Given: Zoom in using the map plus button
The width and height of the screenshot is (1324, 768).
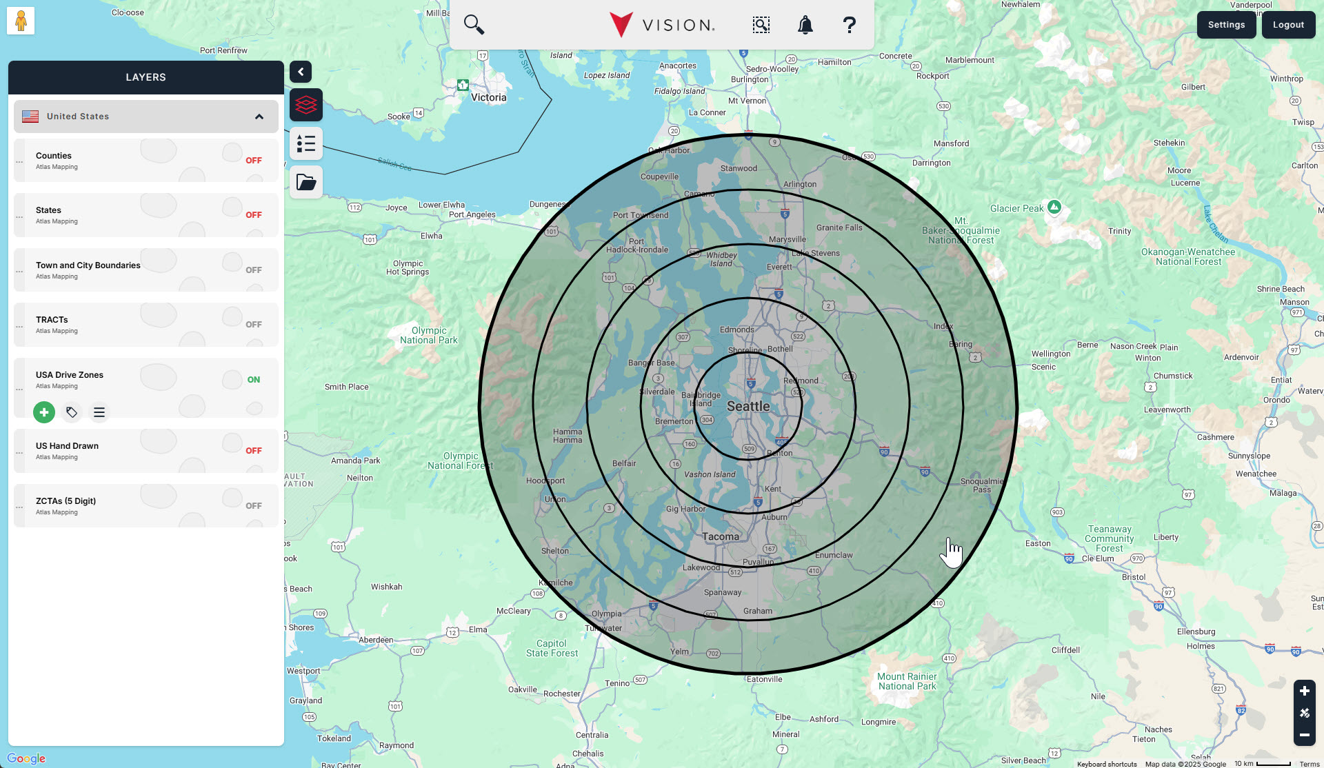Looking at the screenshot, I should tap(1305, 691).
